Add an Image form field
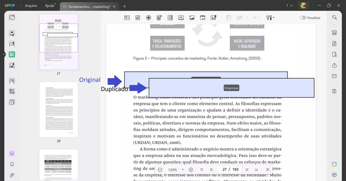 [x=192, y=17]
